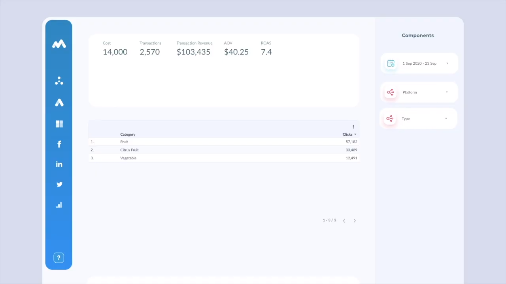Open the Facebook sidebar section

pyautogui.click(x=59, y=144)
